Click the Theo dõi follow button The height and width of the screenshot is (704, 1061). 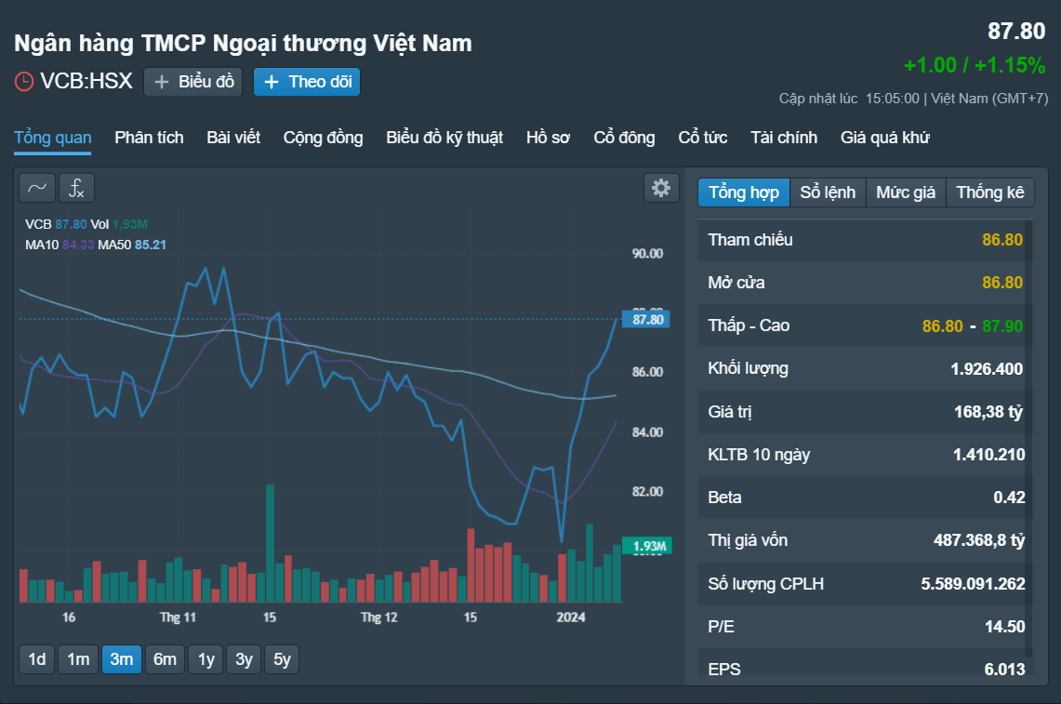(x=307, y=82)
